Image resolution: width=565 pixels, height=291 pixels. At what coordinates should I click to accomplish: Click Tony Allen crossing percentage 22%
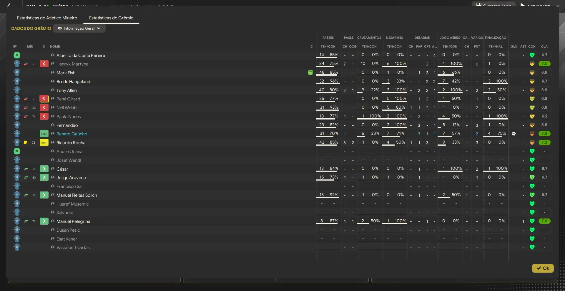click(x=375, y=90)
